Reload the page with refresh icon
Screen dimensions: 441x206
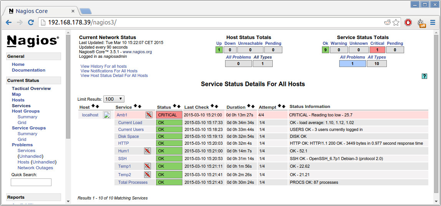[31, 23]
